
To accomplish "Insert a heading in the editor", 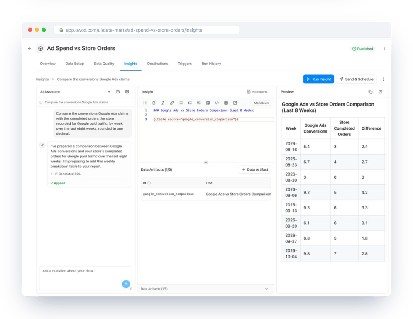I will [x=144, y=103].
